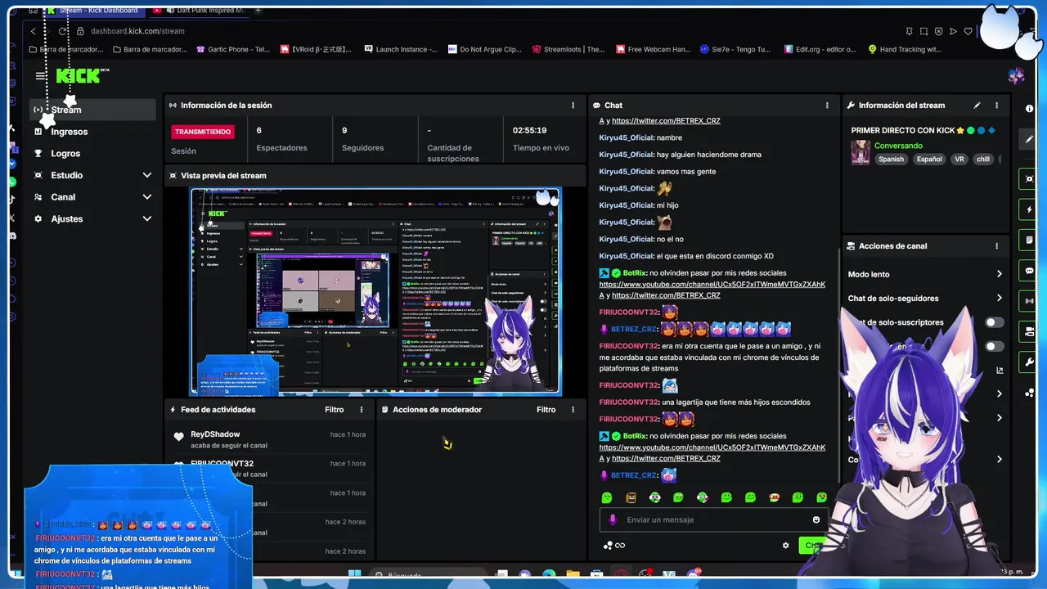Expand the Ajustes sidebar section
This screenshot has width=1047, height=589.
[x=147, y=219]
